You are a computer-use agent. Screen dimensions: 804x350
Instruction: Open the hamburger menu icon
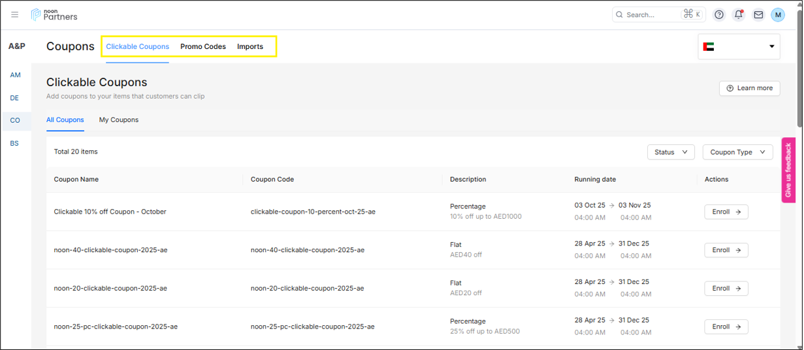point(15,14)
